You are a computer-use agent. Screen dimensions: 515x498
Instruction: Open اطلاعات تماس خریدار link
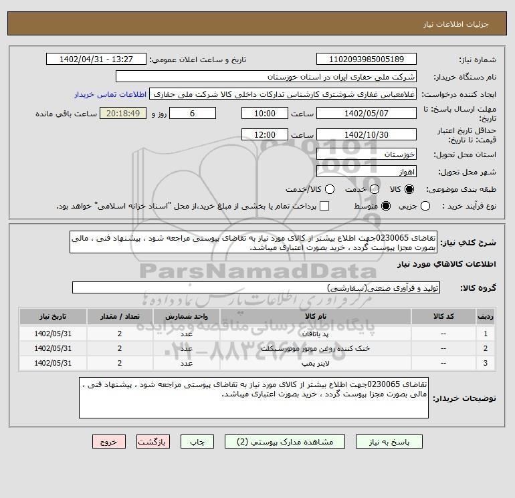pos(110,94)
